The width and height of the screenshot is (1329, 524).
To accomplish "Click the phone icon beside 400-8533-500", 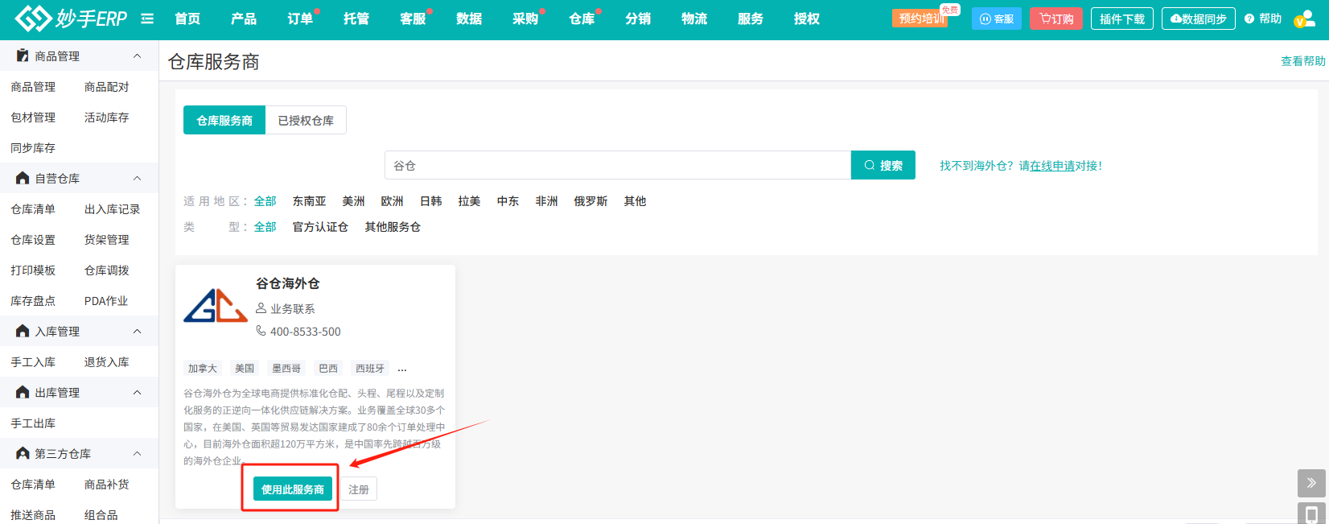I will pos(261,331).
